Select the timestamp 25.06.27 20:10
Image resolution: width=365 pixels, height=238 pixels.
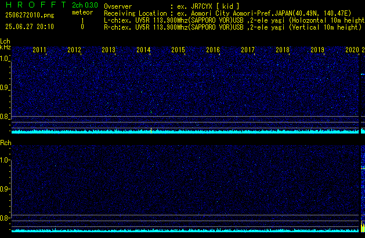(30, 27)
